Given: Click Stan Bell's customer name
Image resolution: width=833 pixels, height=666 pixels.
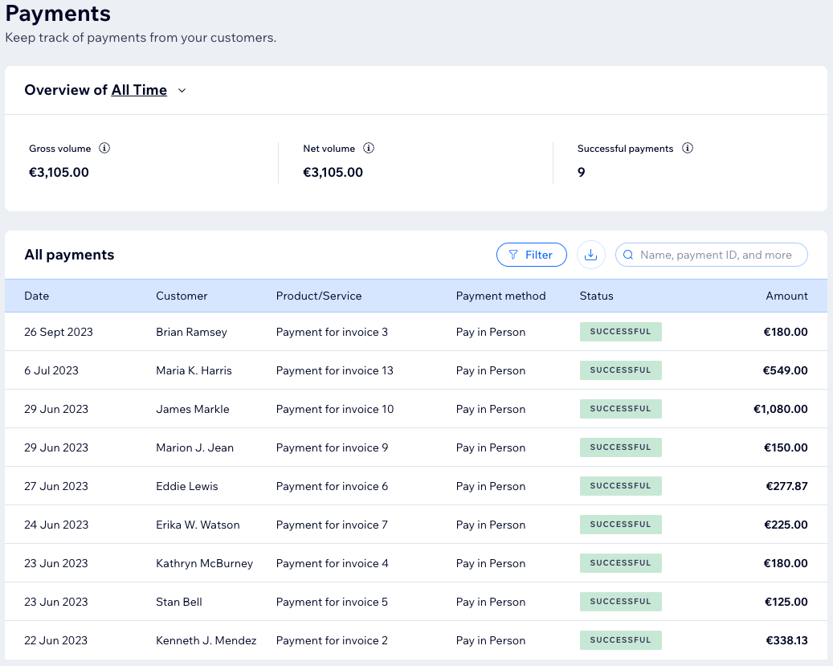Looking at the screenshot, I should (178, 602).
